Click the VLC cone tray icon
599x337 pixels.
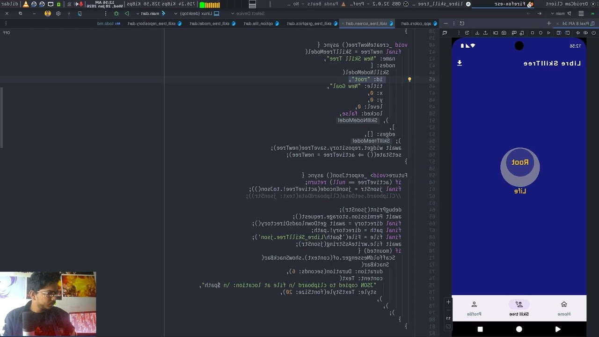click(25, 4)
